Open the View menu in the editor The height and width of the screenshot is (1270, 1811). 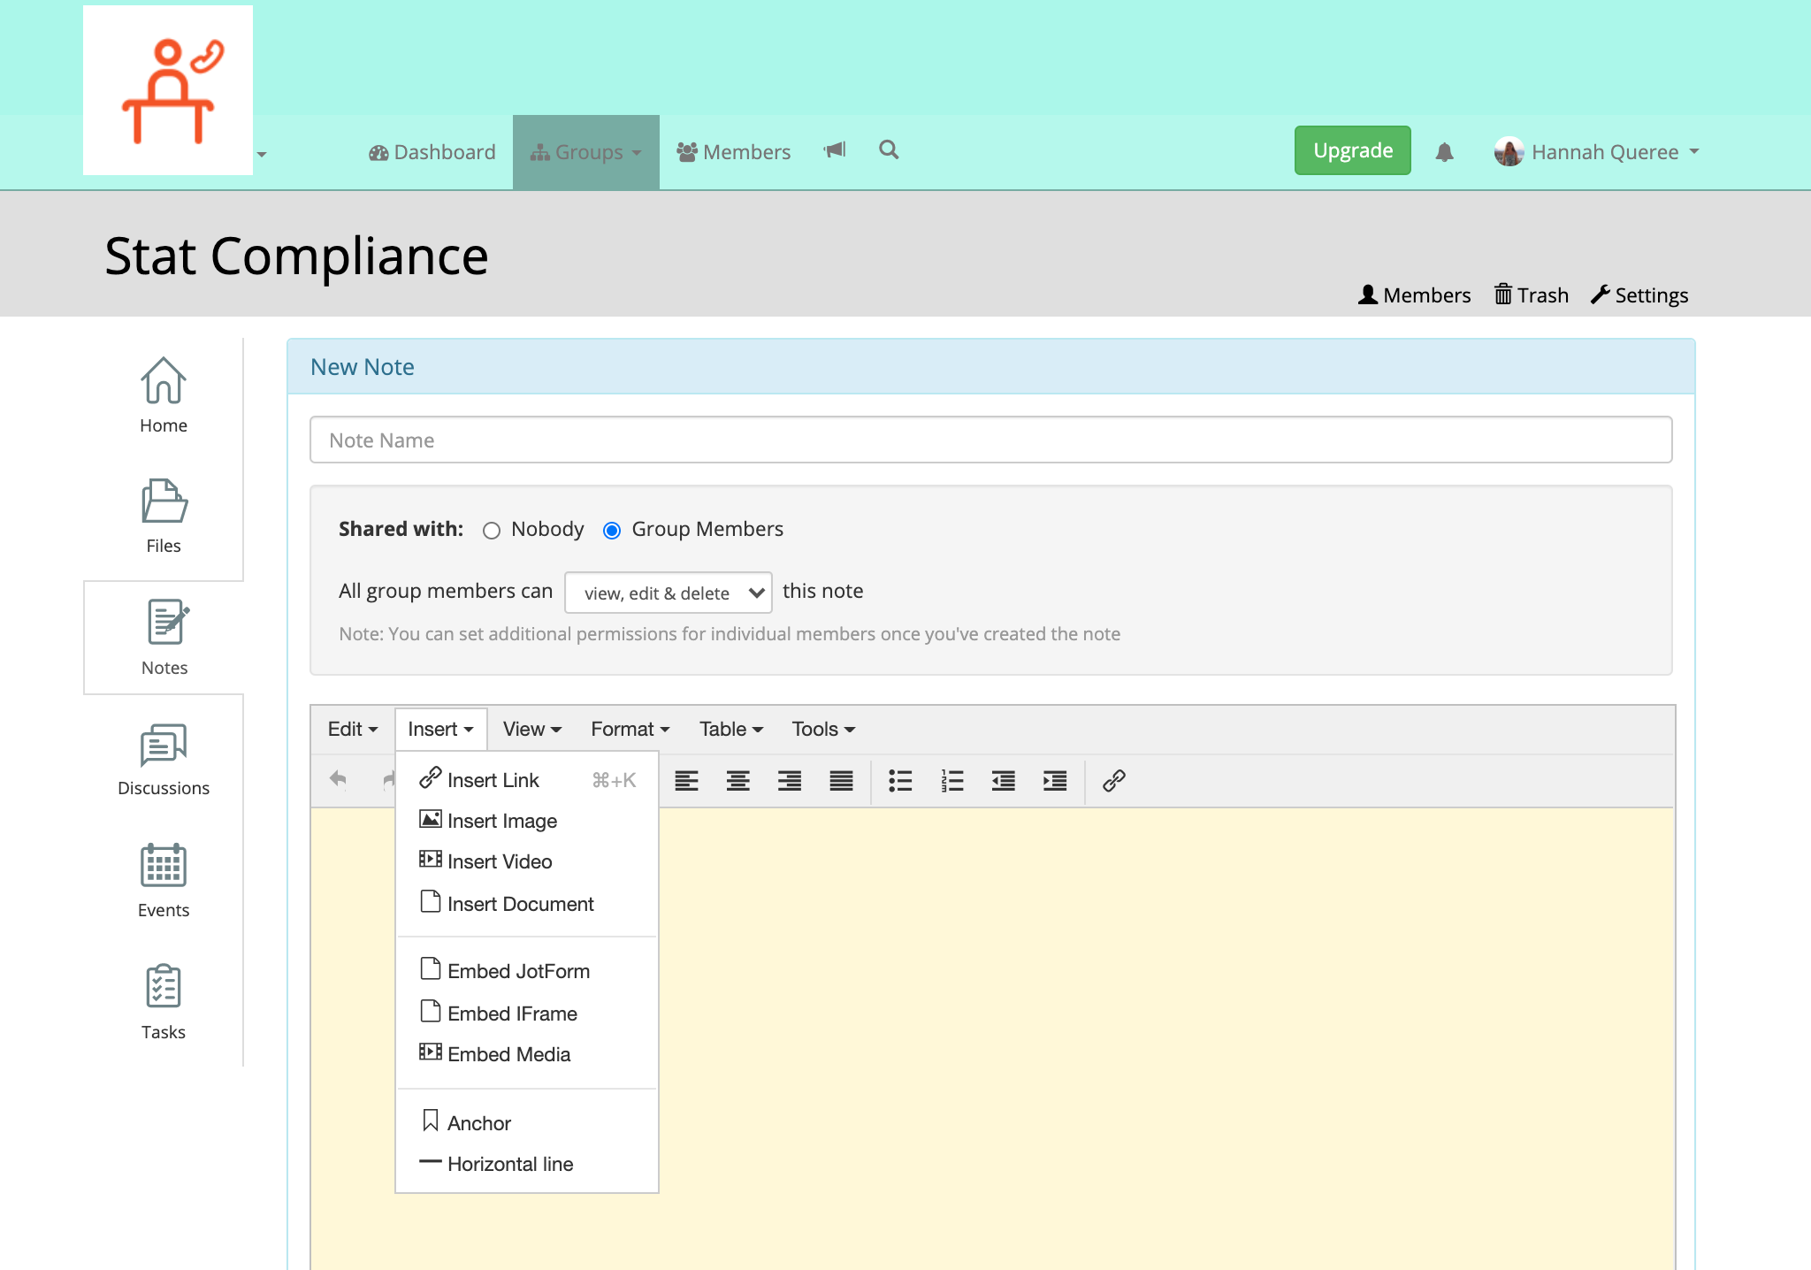point(532,729)
